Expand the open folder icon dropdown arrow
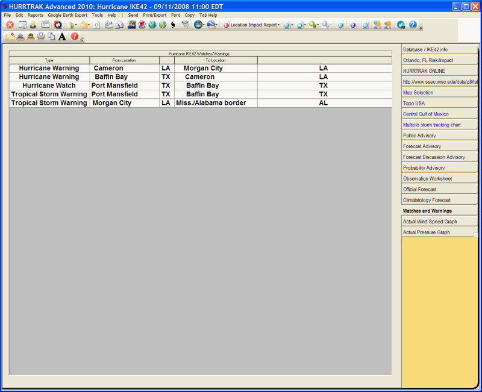The image size is (482, 392). point(90,25)
